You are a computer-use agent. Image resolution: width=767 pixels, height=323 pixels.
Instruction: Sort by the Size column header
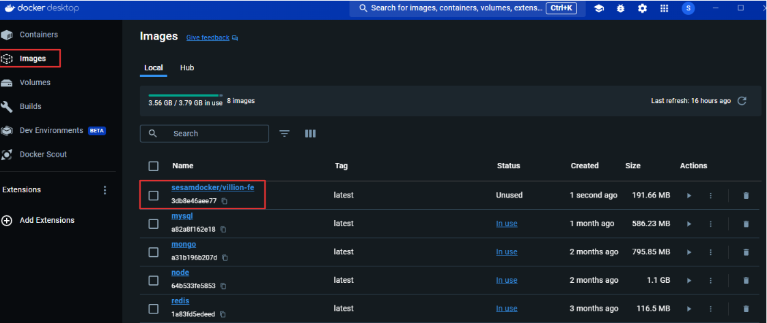tap(632, 166)
